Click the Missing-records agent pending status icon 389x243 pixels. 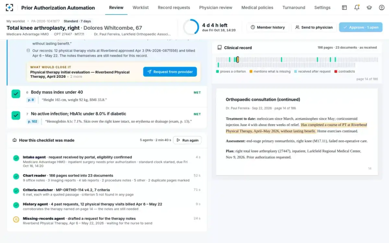16,219
